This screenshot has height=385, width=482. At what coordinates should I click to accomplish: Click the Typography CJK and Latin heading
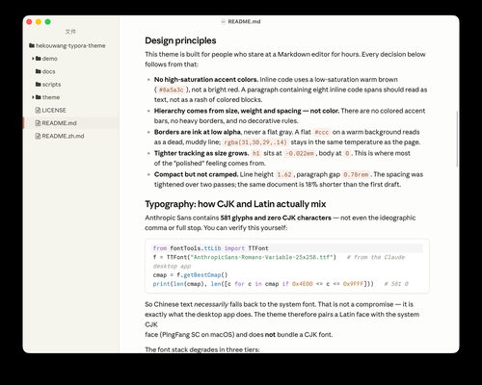tap(235, 204)
